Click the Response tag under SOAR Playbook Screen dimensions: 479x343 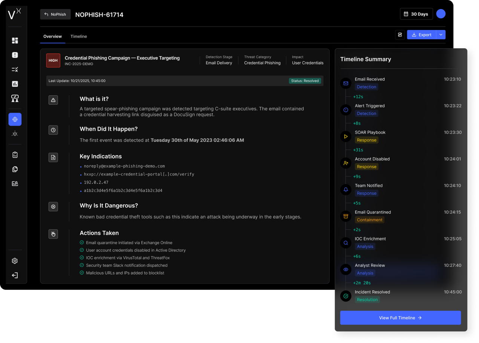point(366,140)
